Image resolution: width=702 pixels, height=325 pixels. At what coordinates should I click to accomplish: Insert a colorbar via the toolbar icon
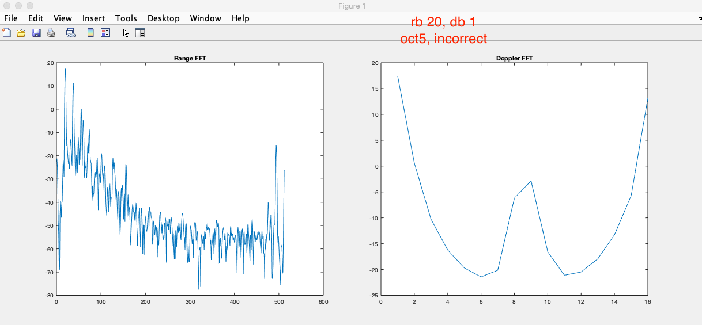click(90, 33)
